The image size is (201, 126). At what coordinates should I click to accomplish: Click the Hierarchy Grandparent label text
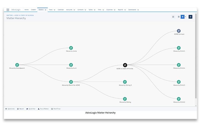point(17,68)
